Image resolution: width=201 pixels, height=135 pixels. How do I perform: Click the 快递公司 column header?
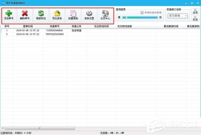coord(76,26)
